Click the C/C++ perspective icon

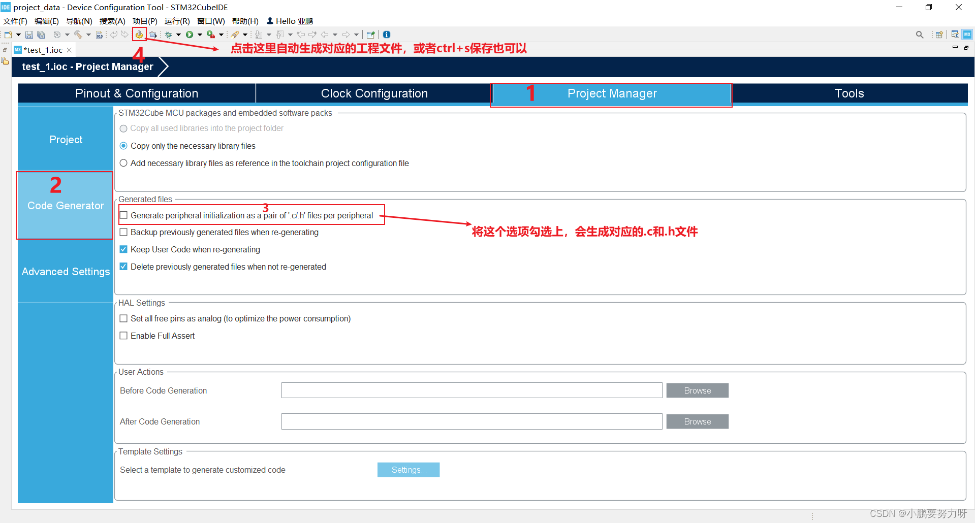[x=955, y=35]
